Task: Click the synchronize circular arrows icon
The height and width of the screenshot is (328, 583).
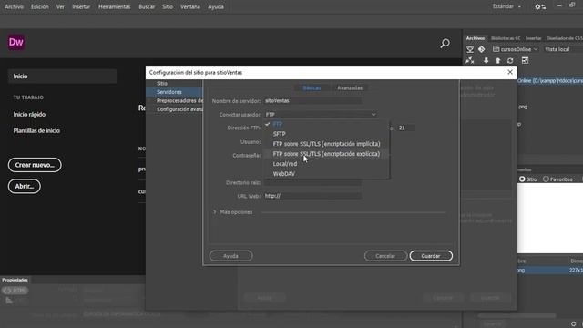Action: point(510,61)
